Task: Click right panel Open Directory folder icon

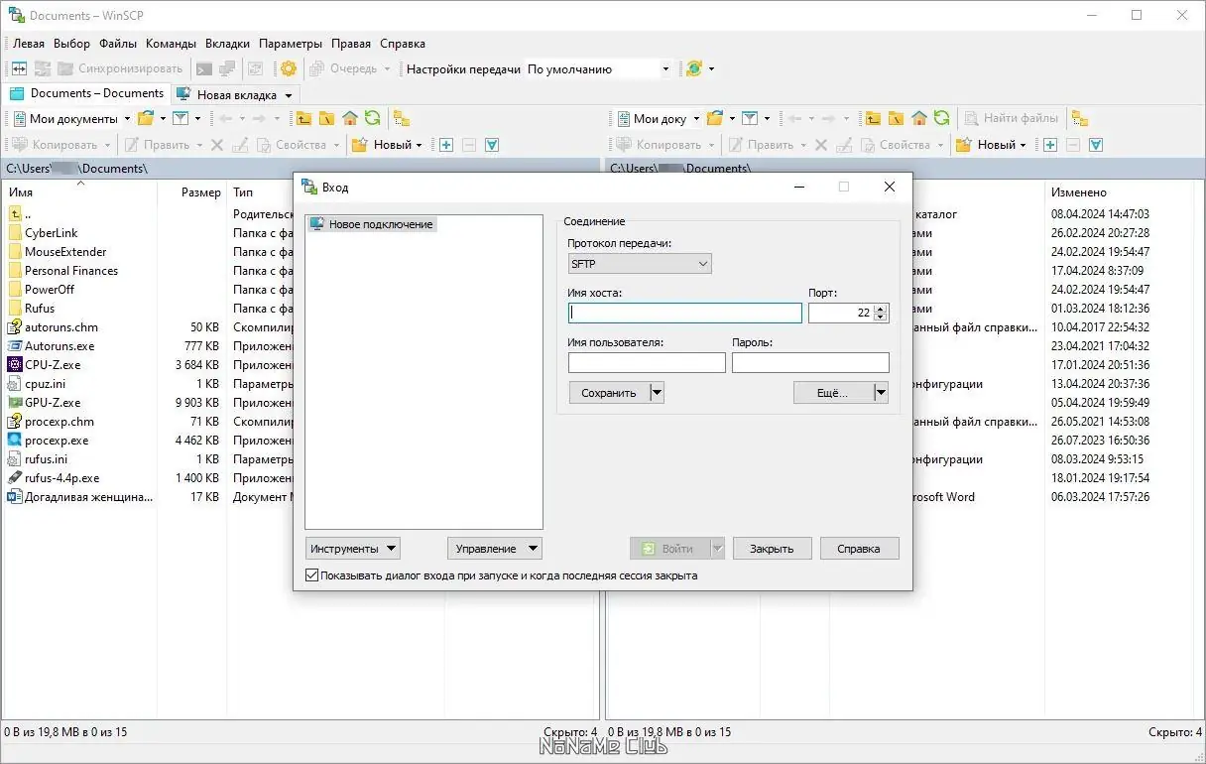Action: point(715,118)
